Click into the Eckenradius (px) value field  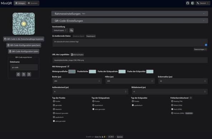pyautogui.click(x=183, y=81)
